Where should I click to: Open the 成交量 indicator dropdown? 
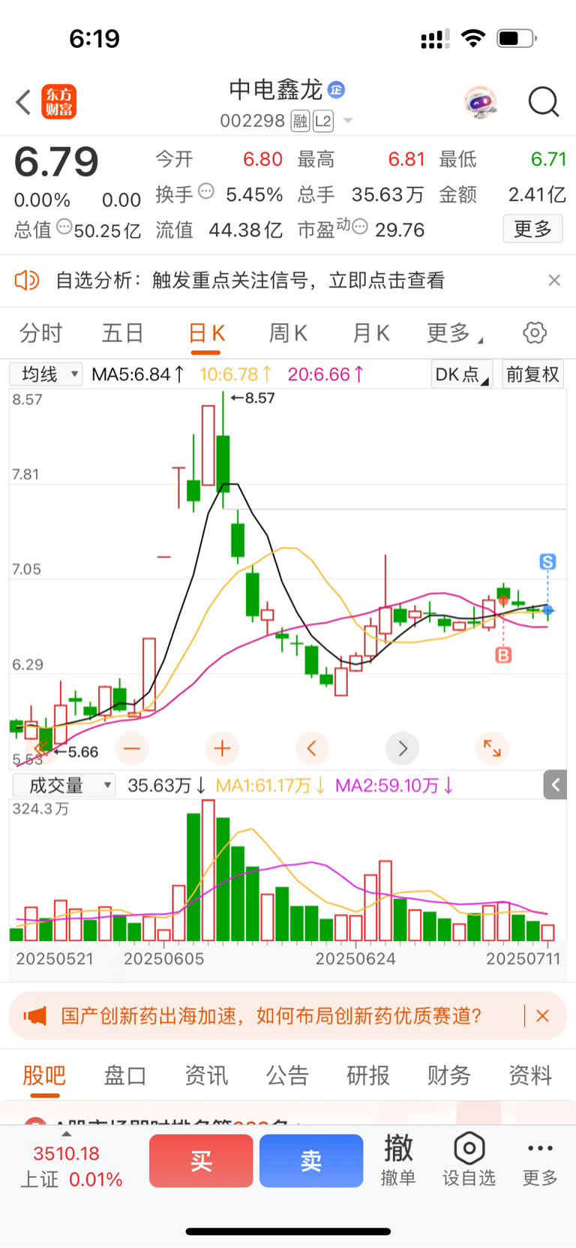(x=64, y=785)
